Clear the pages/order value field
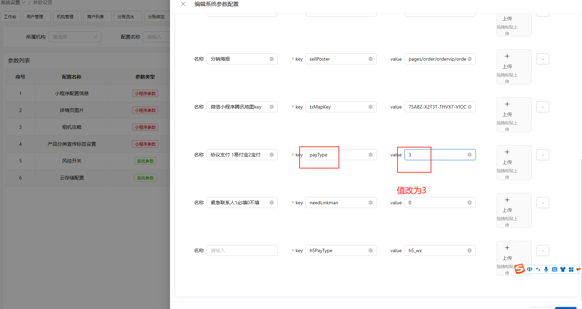 pyautogui.click(x=470, y=59)
